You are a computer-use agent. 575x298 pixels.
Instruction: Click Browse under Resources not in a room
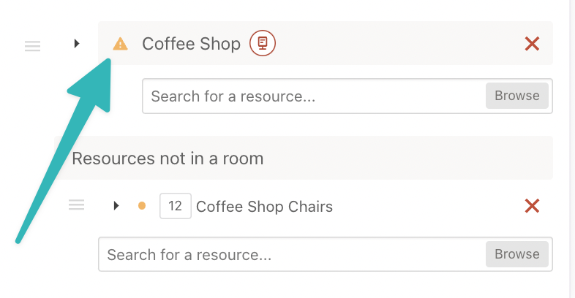coord(517,254)
